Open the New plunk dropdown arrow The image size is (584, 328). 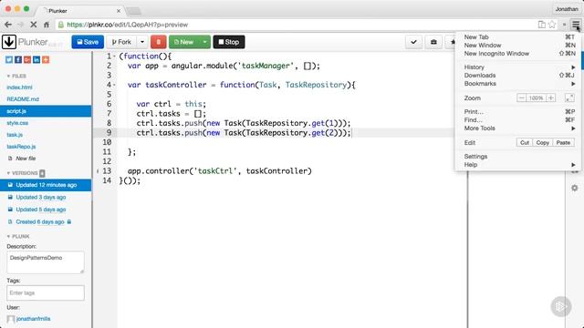pyautogui.click(x=204, y=42)
